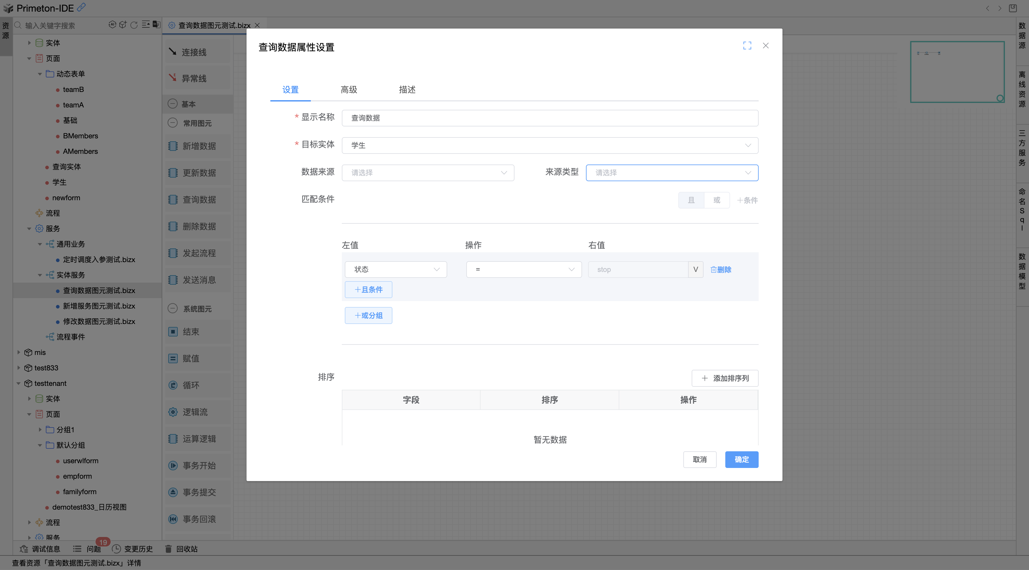Click the link icon beside Primeton-IDE title
This screenshot has height=570, width=1029.
click(81, 7)
